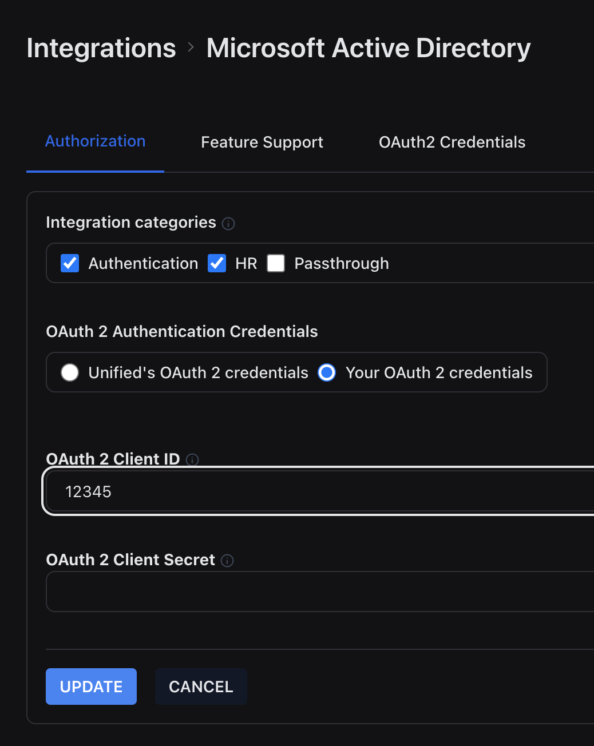
Task: Click the Microsoft Active Directory breadcrumb title
Action: (369, 48)
